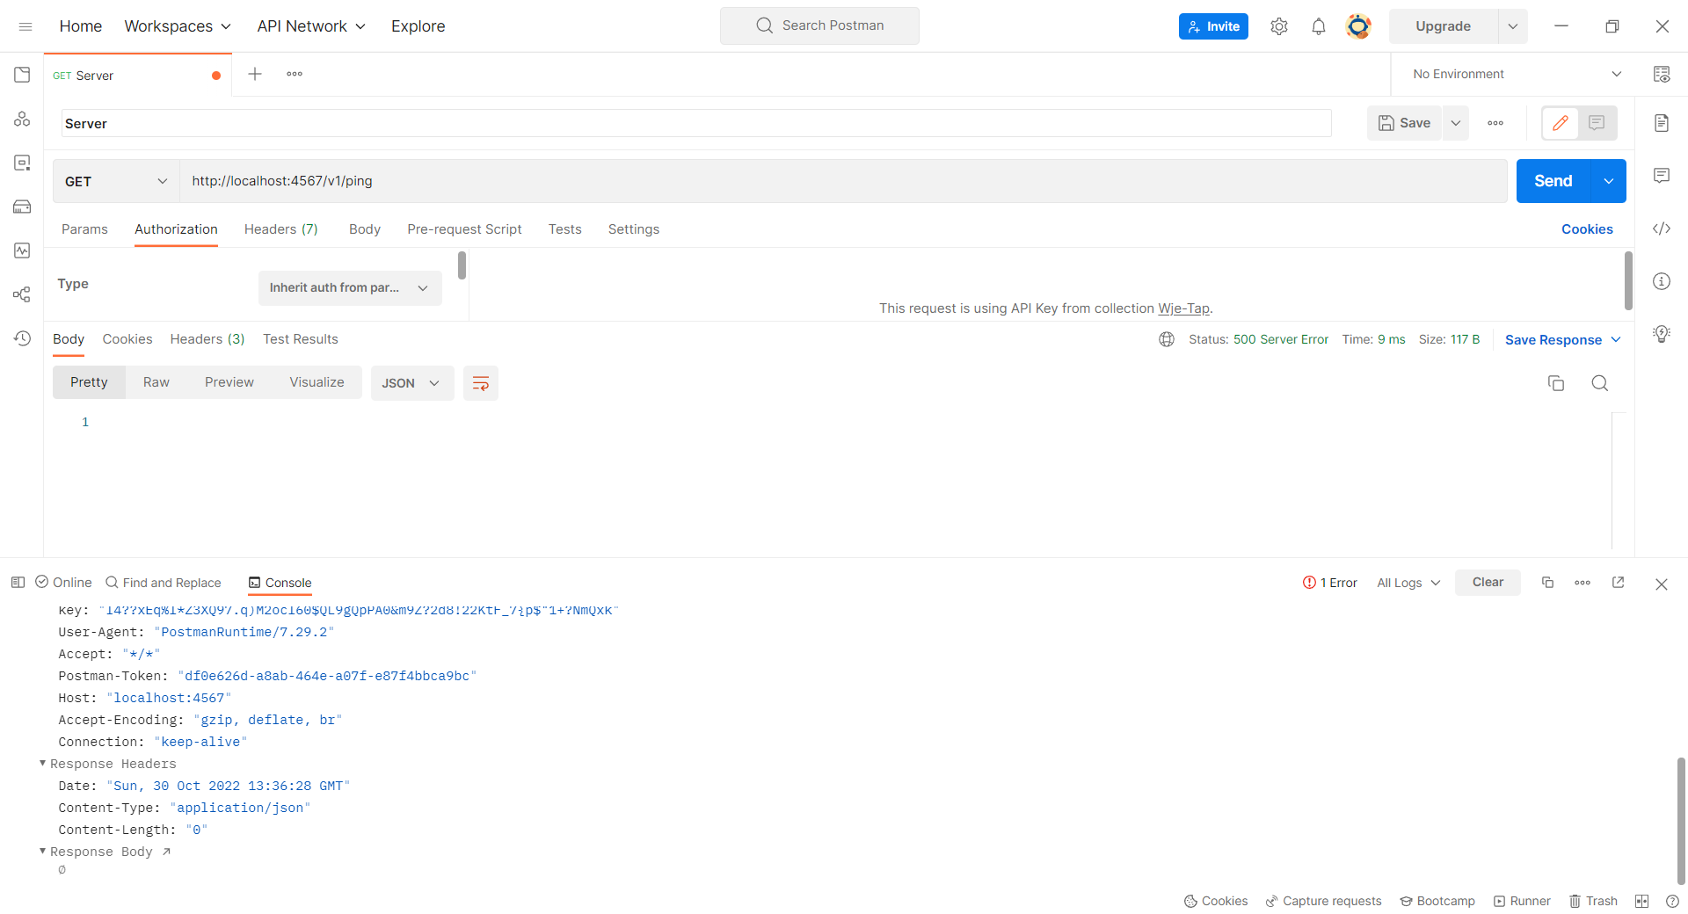The width and height of the screenshot is (1688, 914).
Task: Open the Wje-Tap collection link
Action: point(1184,308)
